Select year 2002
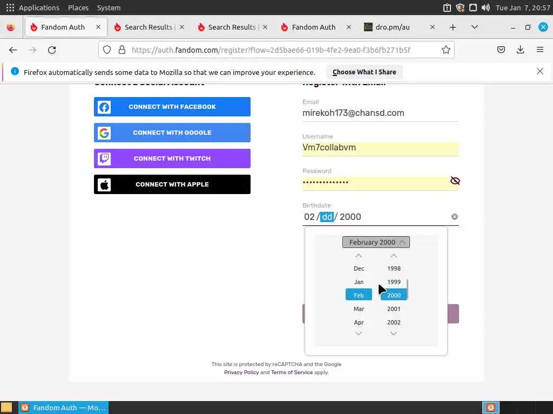Image resolution: width=553 pixels, height=414 pixels. click(x=394, y=322)
